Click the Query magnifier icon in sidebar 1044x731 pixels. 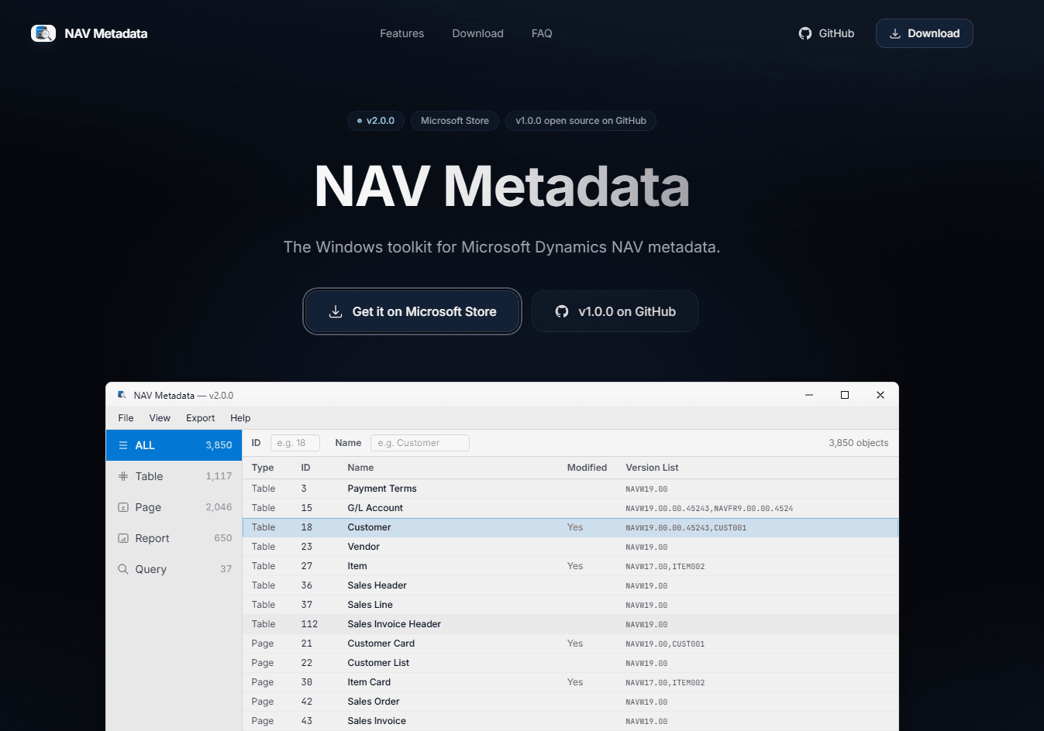click(x=123, y=569)
